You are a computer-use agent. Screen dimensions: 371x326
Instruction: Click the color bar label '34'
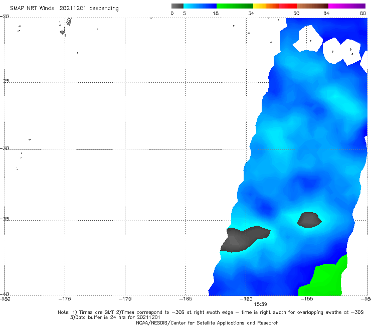(251, 14)
